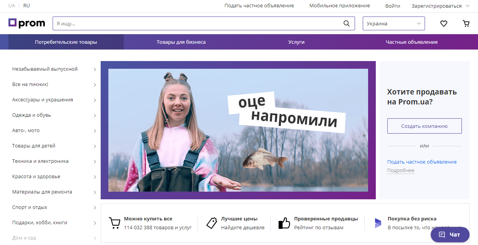Select the 'Потребительские товары' tab
Screen dimensions: 478x245
tap(66, 42)
